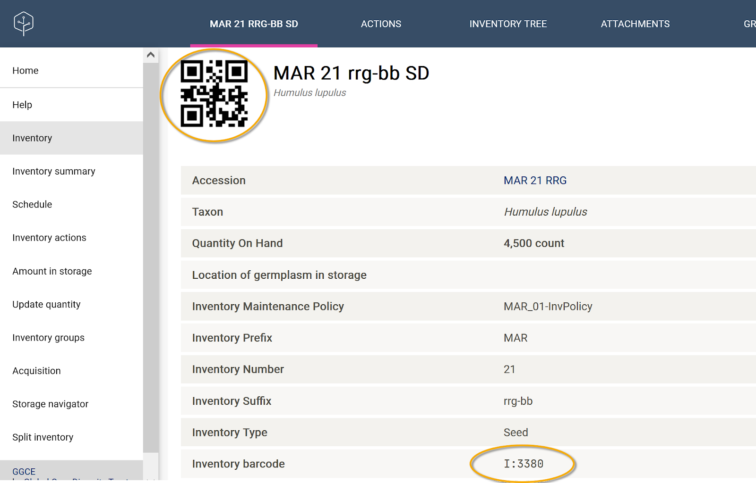Click the inventory QR code image
This screenshot has height=483, width=756.
(214, 94)
